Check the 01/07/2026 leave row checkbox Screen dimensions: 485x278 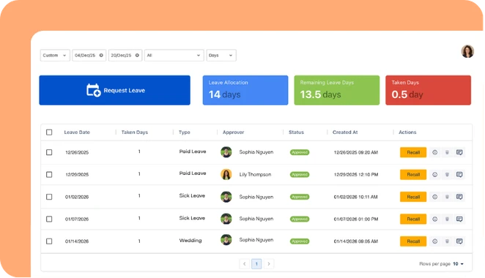tap(49, 219)
